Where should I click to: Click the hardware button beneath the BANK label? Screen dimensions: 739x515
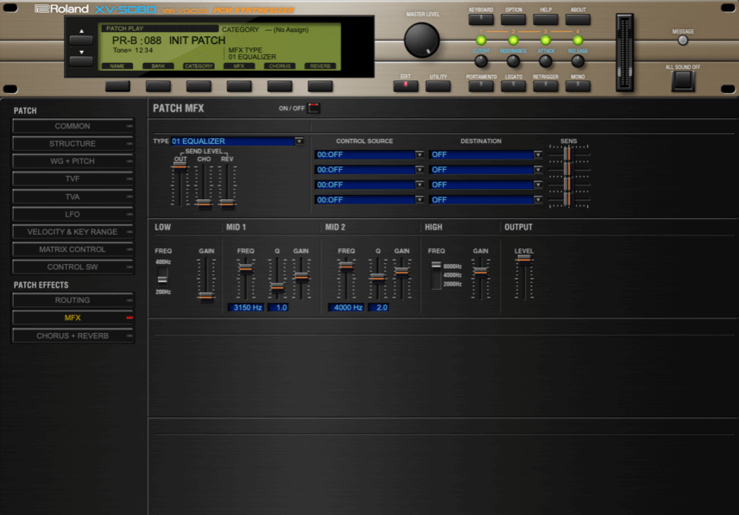[158, 86]
